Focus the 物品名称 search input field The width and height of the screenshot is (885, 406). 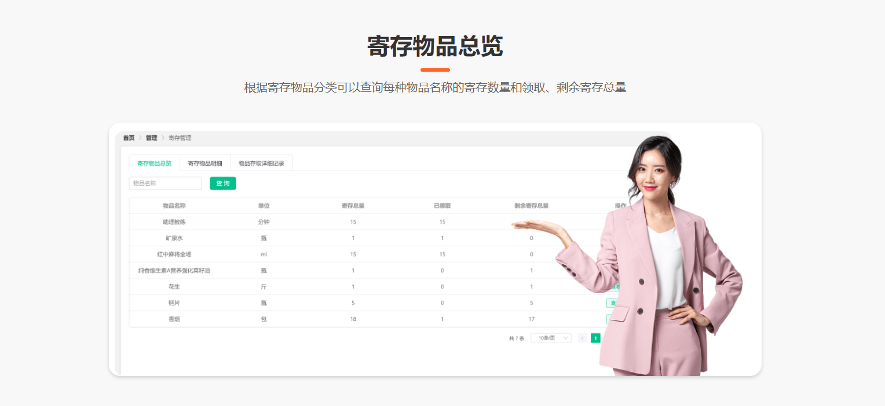pyautogui.click(x=165, y=183)
